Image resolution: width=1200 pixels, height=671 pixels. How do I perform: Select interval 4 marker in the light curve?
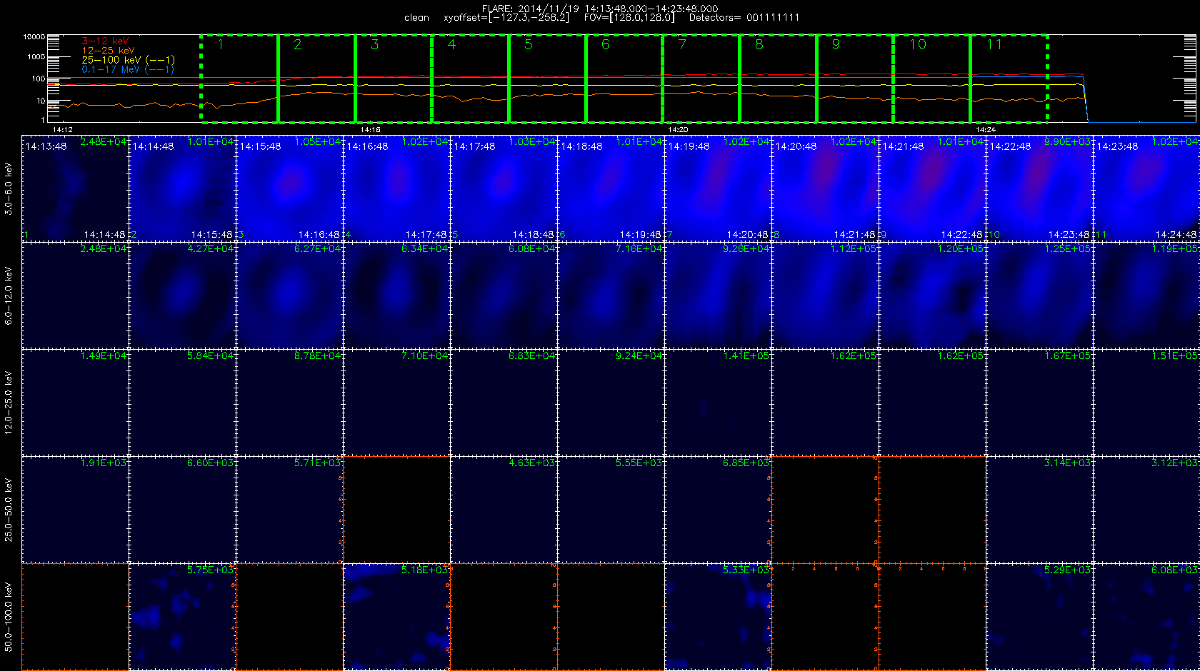[451, 45]
